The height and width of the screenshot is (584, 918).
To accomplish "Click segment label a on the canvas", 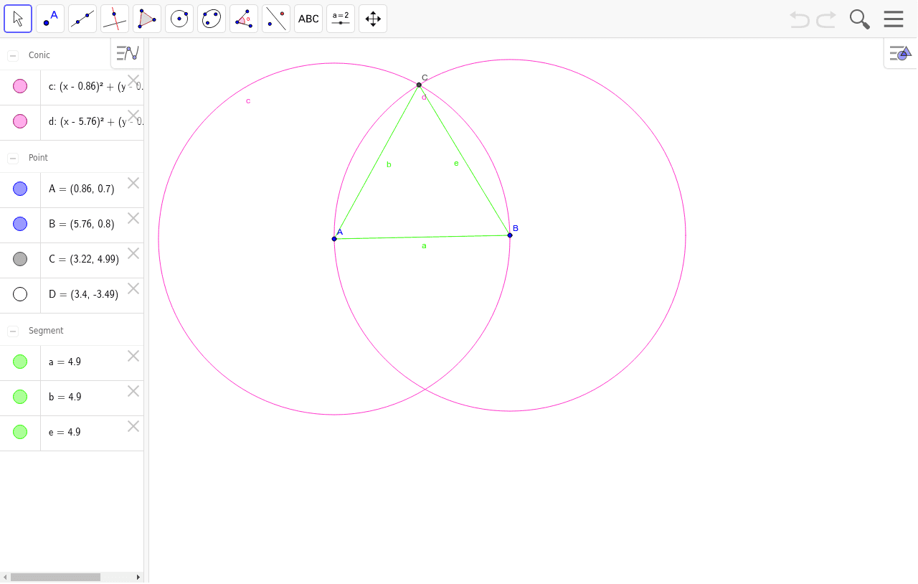I will coord(424,245).
